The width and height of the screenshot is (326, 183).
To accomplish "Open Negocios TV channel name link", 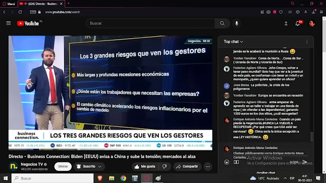I will pos(32,164).
